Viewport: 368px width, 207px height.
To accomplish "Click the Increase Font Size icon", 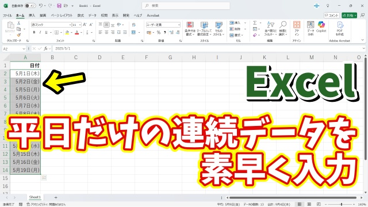I will coord(85,24).
